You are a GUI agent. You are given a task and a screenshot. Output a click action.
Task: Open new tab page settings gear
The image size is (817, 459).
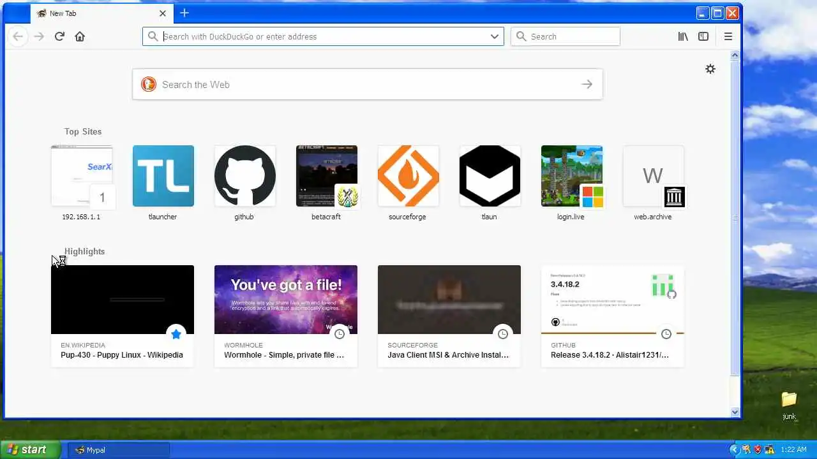point(710,69)
